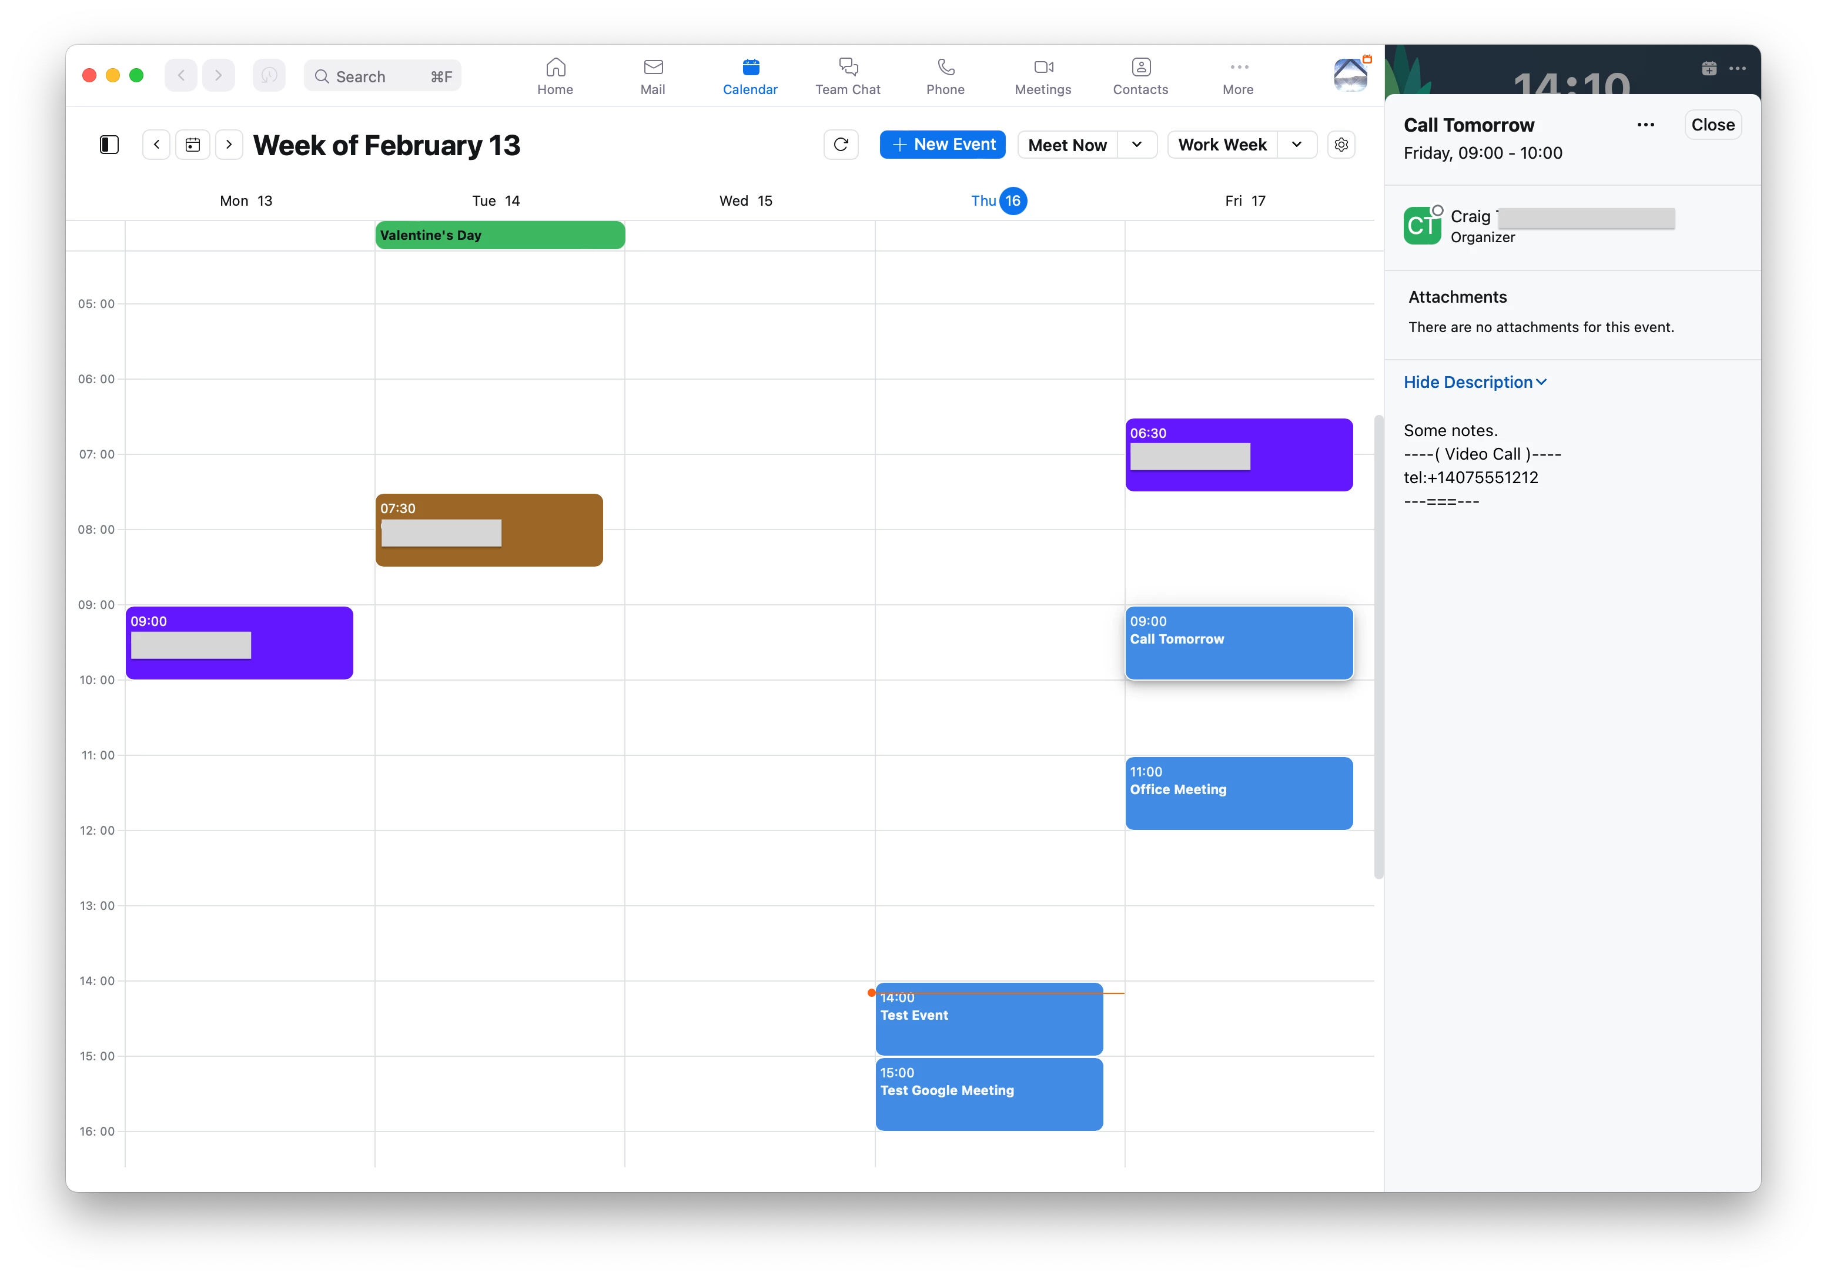Open the Office Meeting event
This screenshot has width=1827, height=1279.
pyautogui.click(x=1238, y=793)
